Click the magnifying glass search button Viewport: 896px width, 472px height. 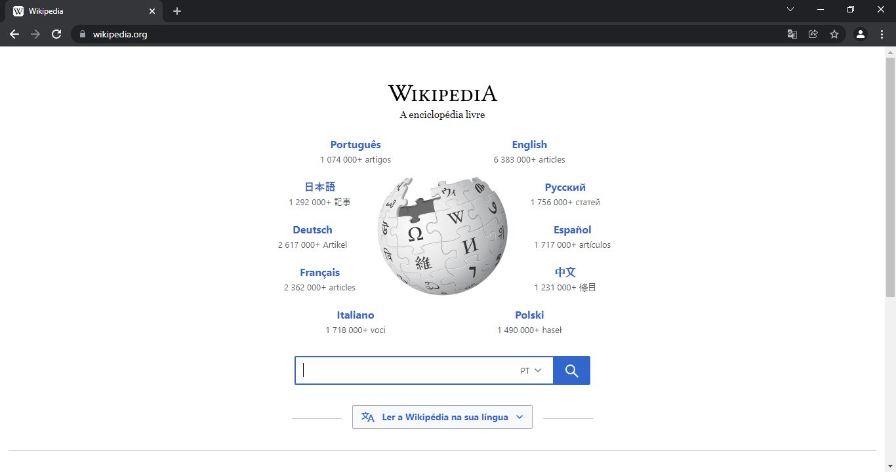571,370
